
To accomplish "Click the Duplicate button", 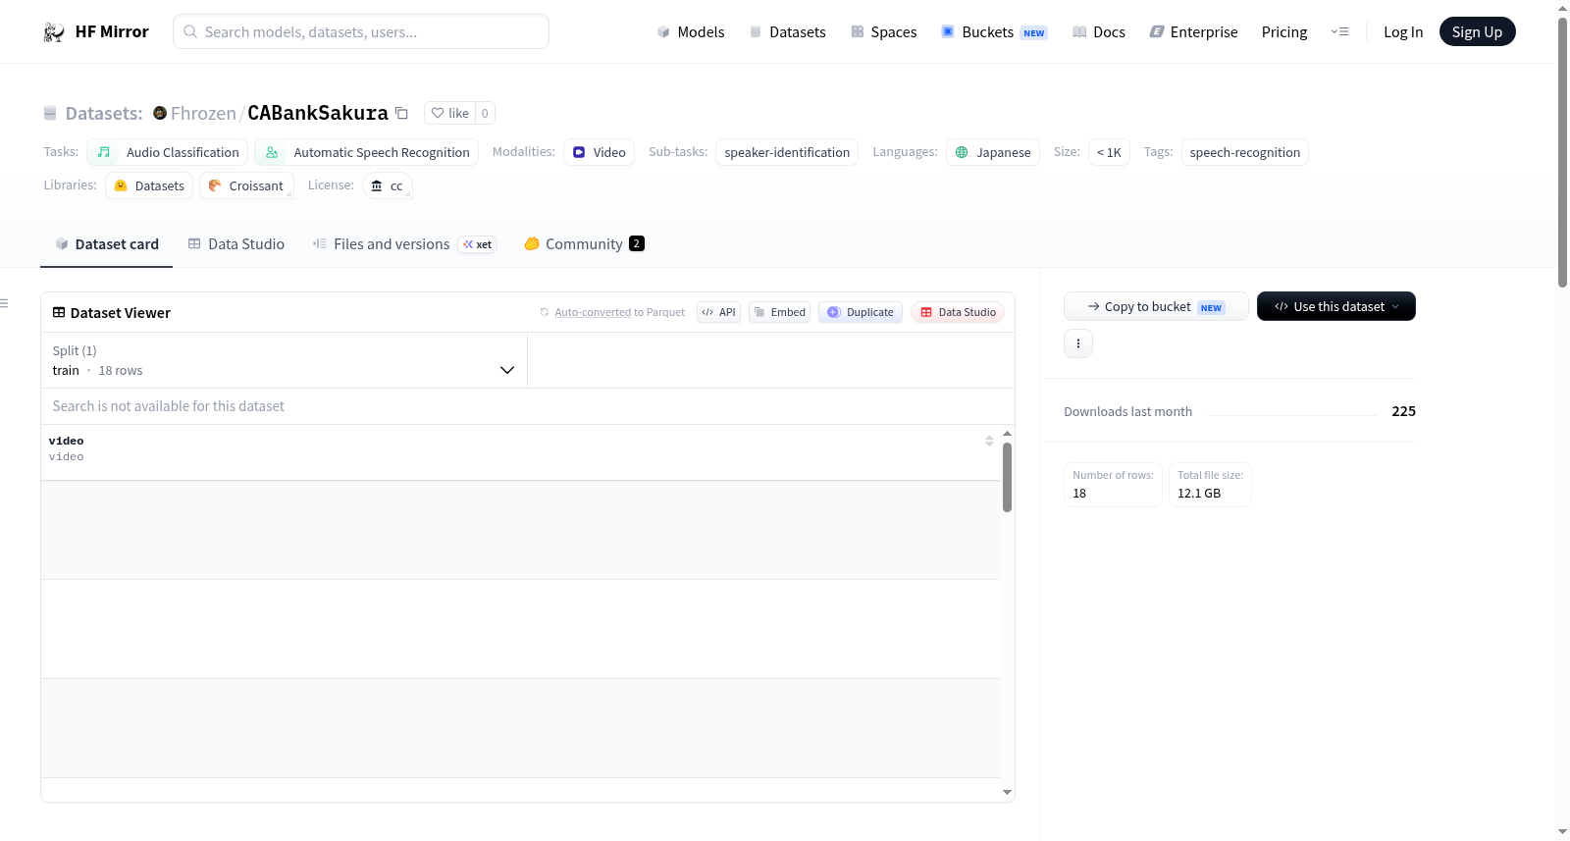I will pos(861,312).
